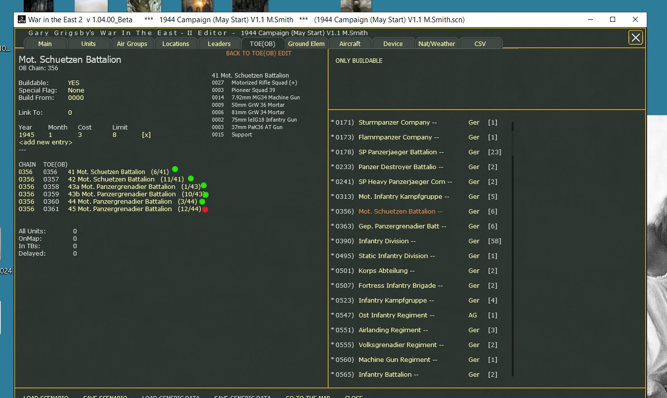Select the TOE(OB) tab
Image resolution: width=667 pixels, height=398 pixels.
[x=262, y=44]
